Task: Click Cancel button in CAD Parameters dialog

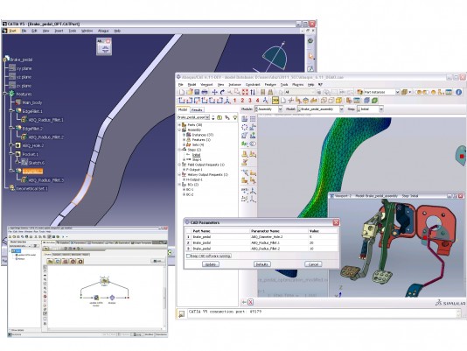Action: pos(313,264)
